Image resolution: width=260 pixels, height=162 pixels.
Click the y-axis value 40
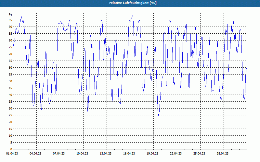click(x=10, y=95)
